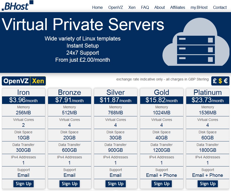Click 'From just £2.00/month' text
This screenshot has width=231, height=191.
pyautogui.click(x=83, y=60)
